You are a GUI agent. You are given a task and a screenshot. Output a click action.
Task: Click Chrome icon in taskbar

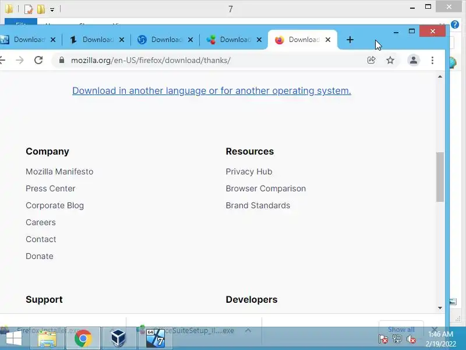point(83,338)
